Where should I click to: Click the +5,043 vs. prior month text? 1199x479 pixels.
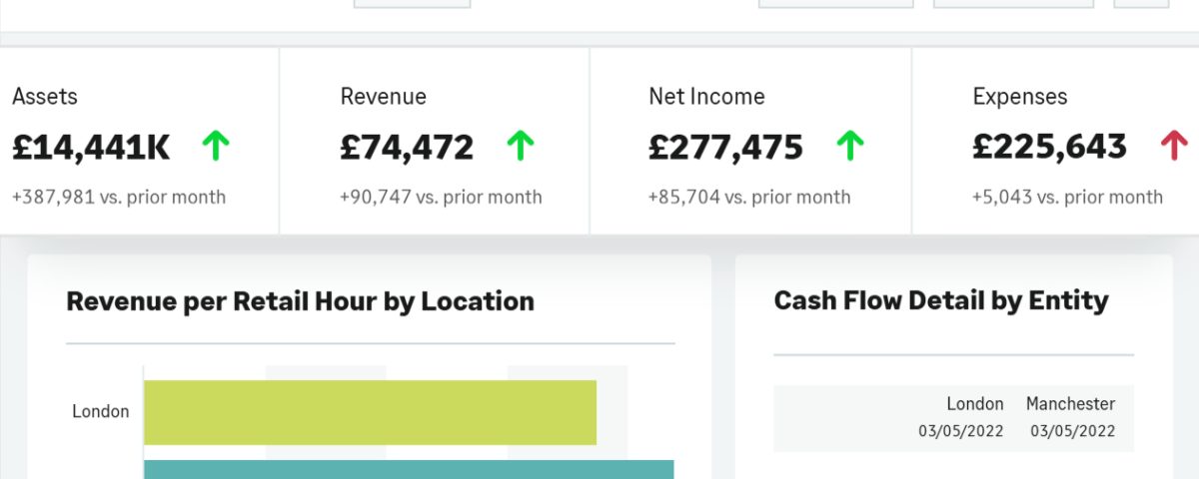1067,198
